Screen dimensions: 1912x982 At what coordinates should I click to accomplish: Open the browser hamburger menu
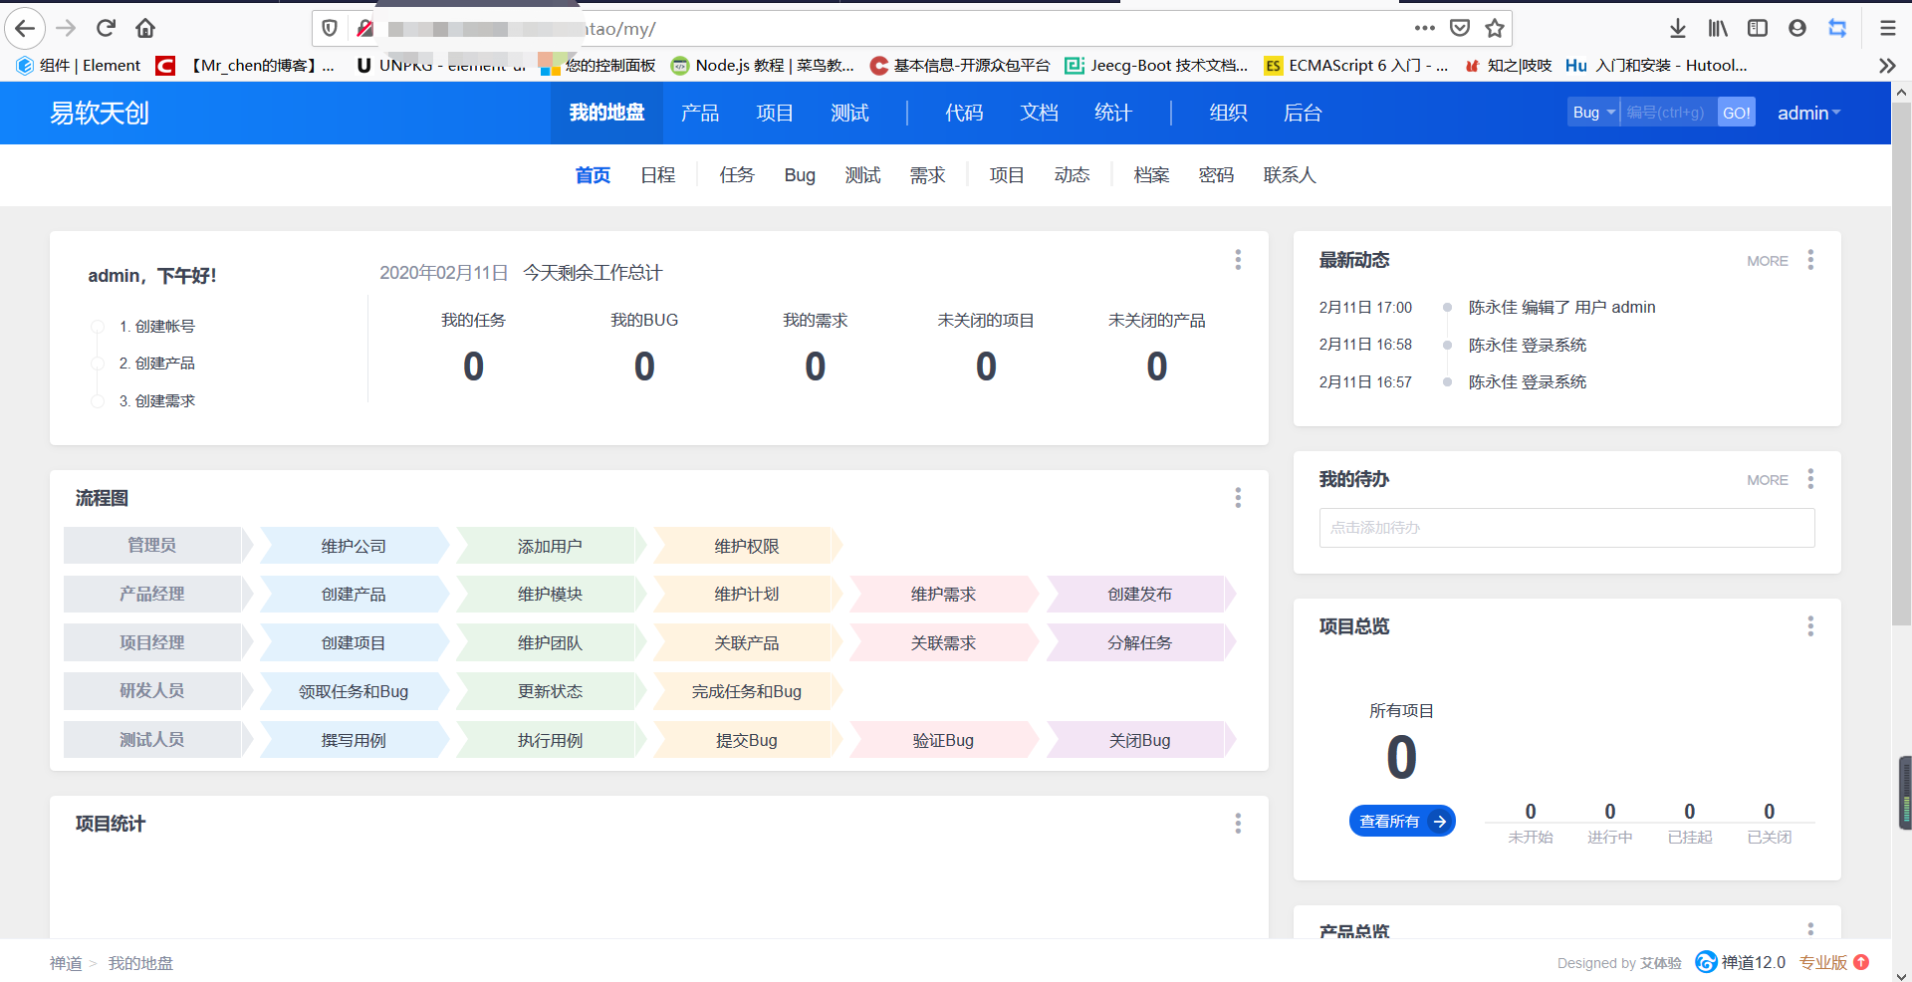pos(1887,28)
